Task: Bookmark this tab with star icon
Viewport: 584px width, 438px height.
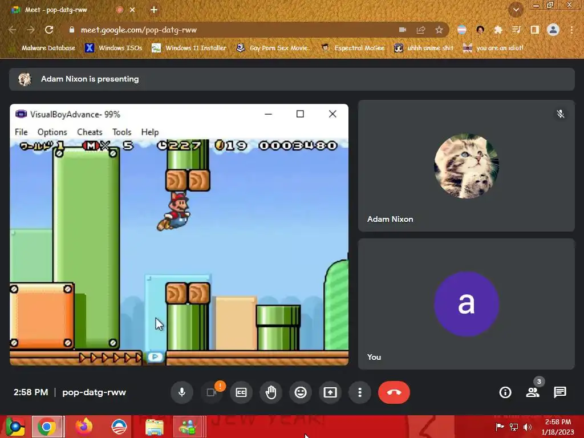Action: point(439,30)
